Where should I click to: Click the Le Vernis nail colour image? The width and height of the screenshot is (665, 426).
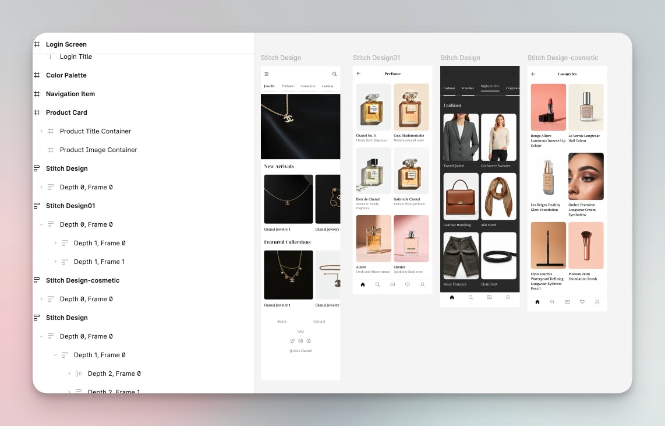point(586,107)
